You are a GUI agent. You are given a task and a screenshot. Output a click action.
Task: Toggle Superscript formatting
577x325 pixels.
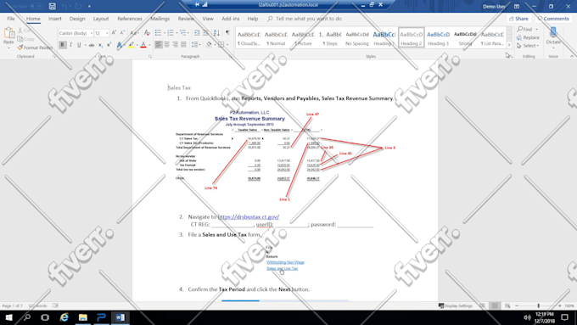click(109, 44)
